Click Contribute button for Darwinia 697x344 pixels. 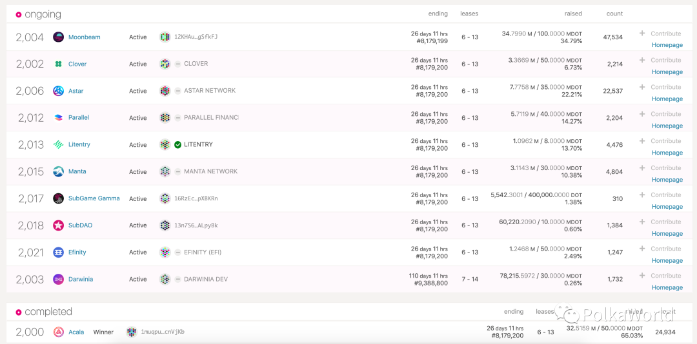coord(660,276)
